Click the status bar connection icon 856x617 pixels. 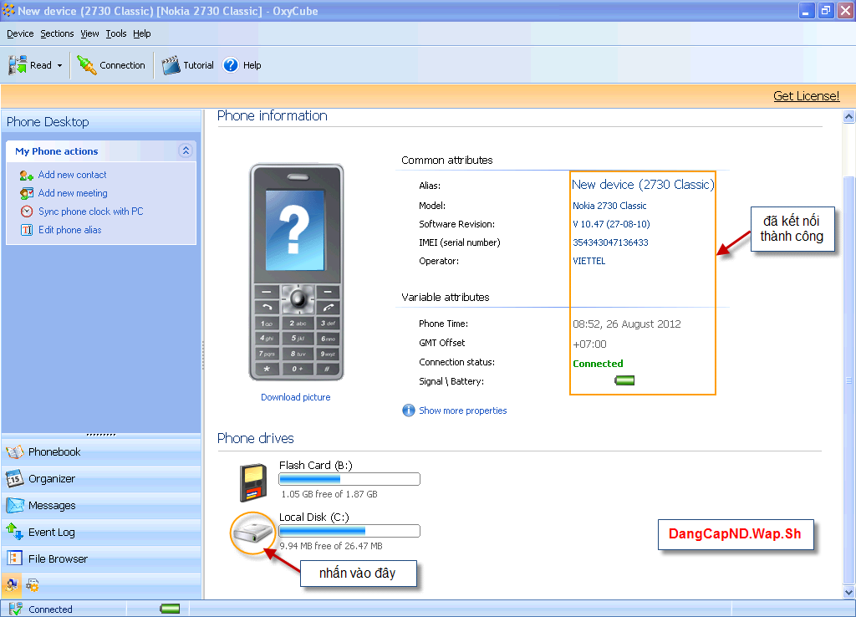pyautogui.click(x=15, y=609)
